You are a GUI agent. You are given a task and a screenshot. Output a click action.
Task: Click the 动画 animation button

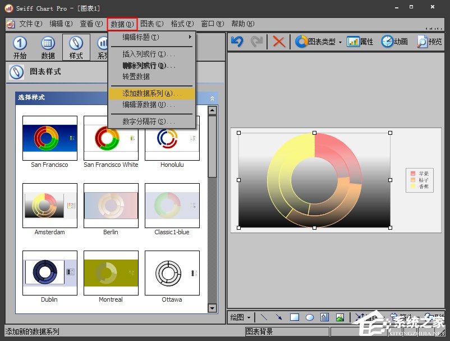click(394, 42)
